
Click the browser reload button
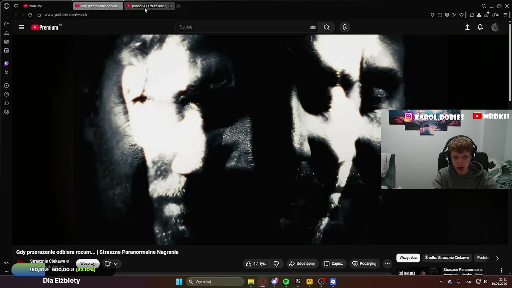click(x=30, y=15)
